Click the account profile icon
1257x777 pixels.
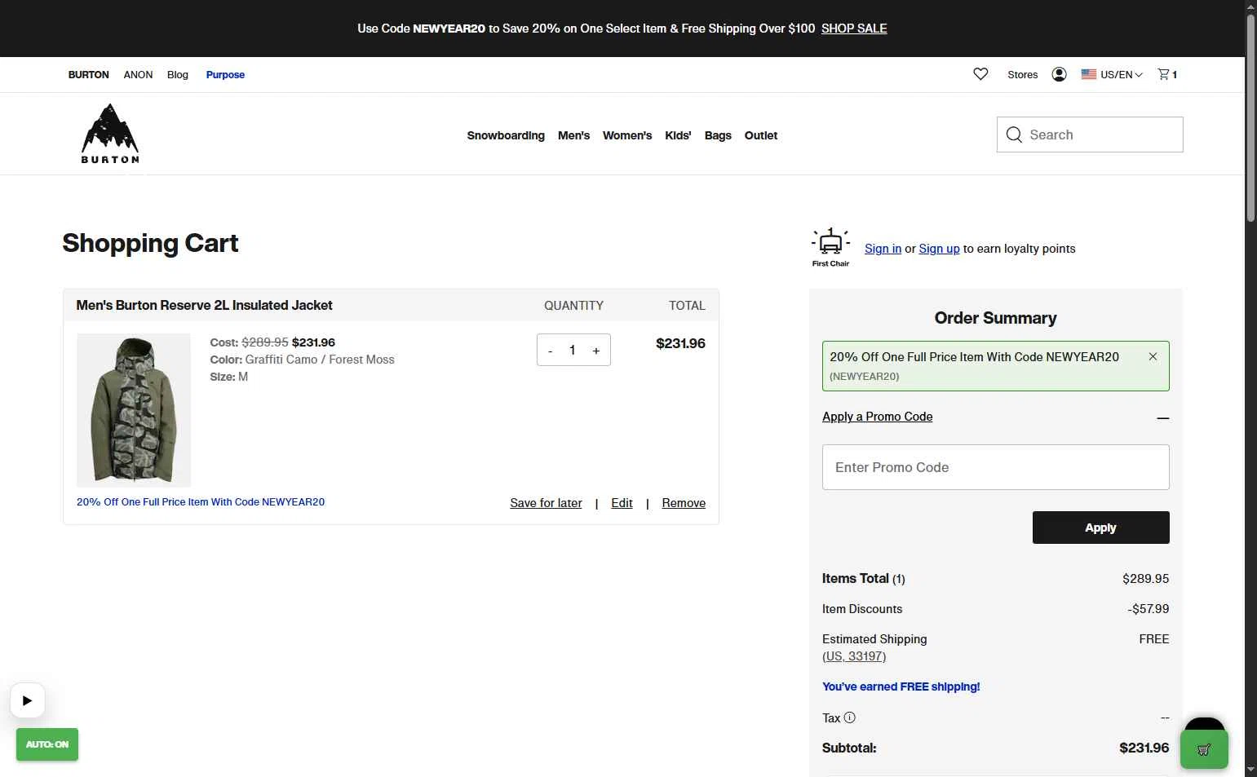(x=1059, y=74)
